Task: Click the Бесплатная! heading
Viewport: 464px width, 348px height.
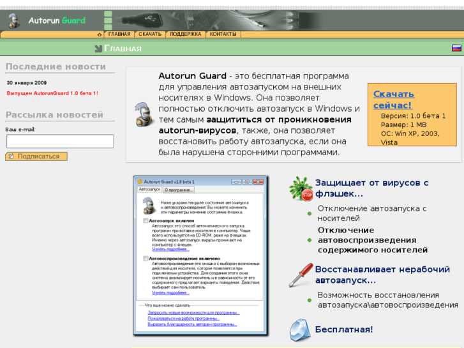Action: (x=344, y=329)
